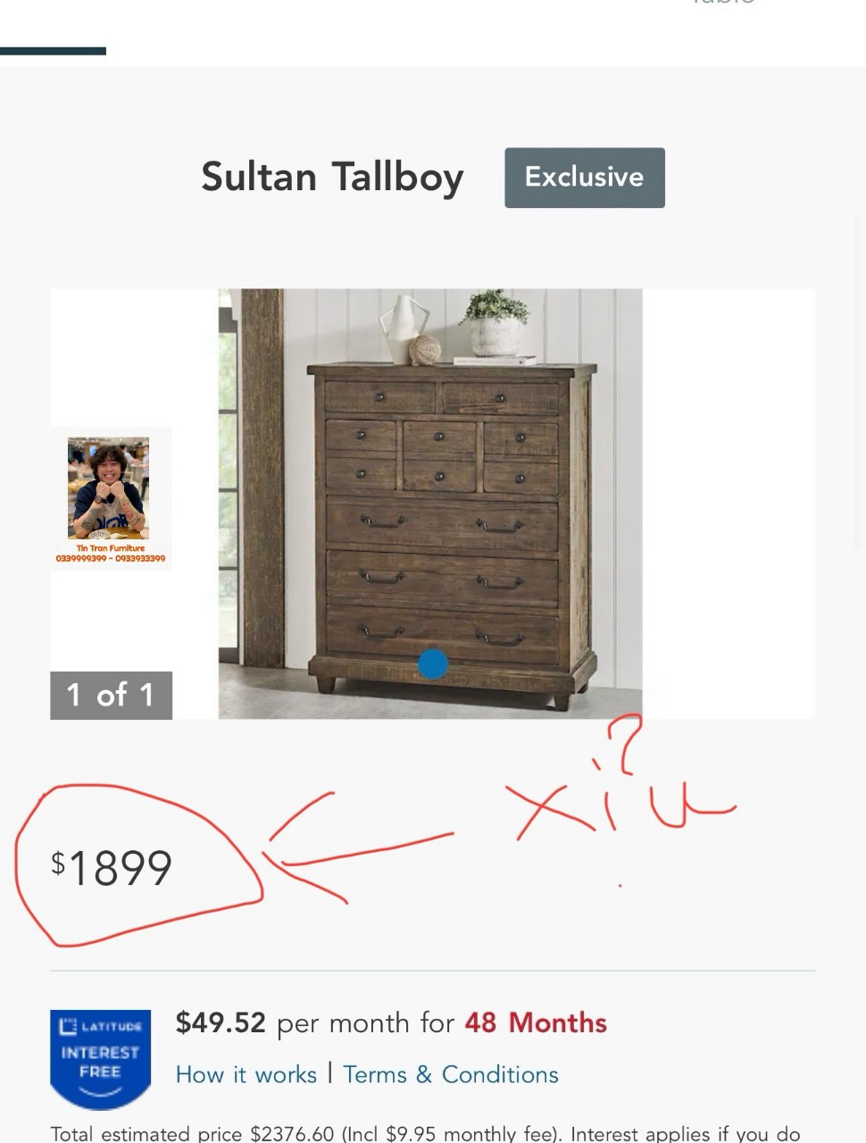
Task: Switch to the partially visible Table tab
Action: pyautogui.click(x=724, y=3)
